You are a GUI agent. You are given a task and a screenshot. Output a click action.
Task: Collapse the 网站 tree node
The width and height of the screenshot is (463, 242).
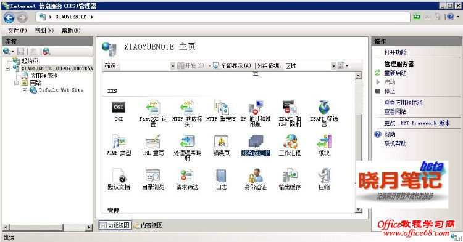17,83
